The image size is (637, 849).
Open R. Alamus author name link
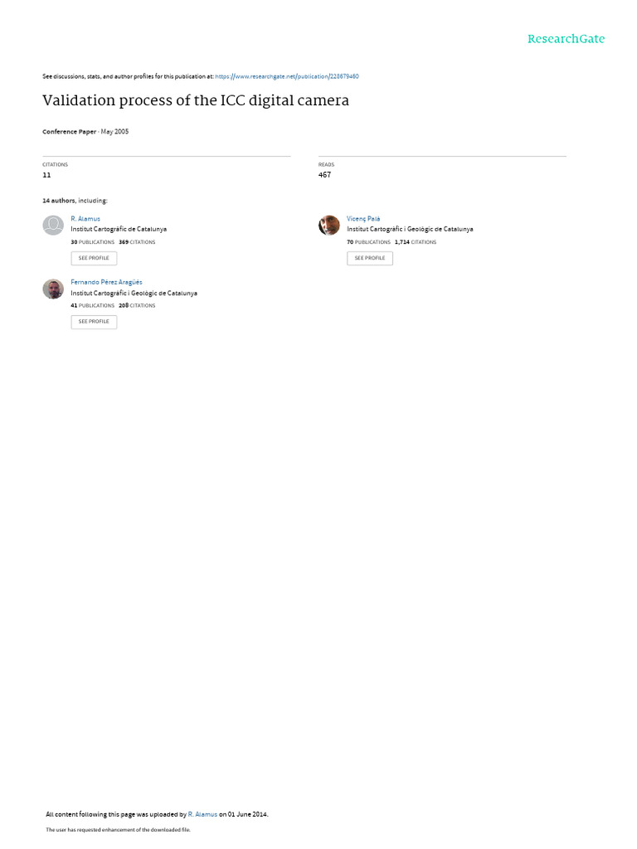pyautogui.click(x=85, y=219)
